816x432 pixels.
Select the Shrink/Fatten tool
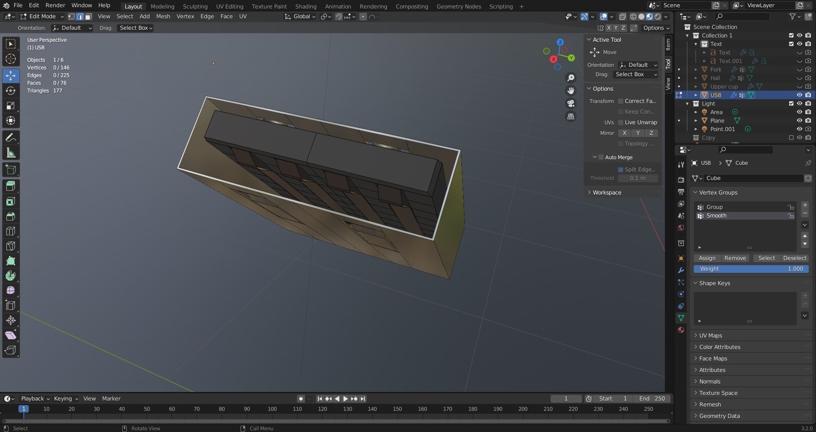(x=11, y=320)
